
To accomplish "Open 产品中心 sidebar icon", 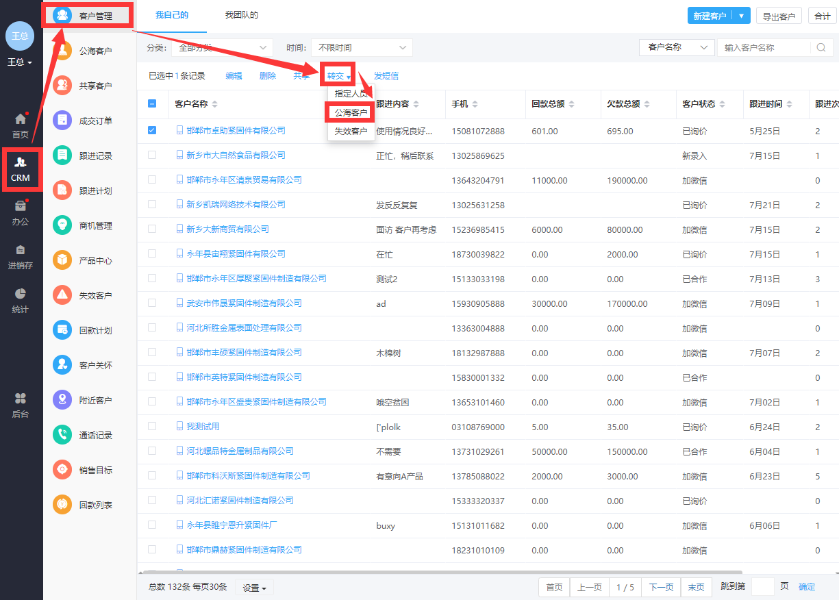I will 62,260.
